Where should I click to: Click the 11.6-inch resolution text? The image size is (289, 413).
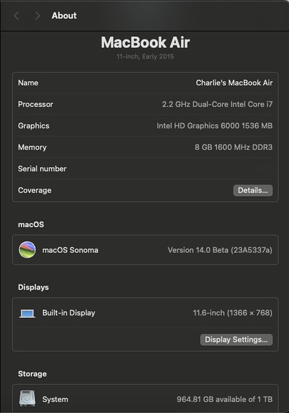232,313
